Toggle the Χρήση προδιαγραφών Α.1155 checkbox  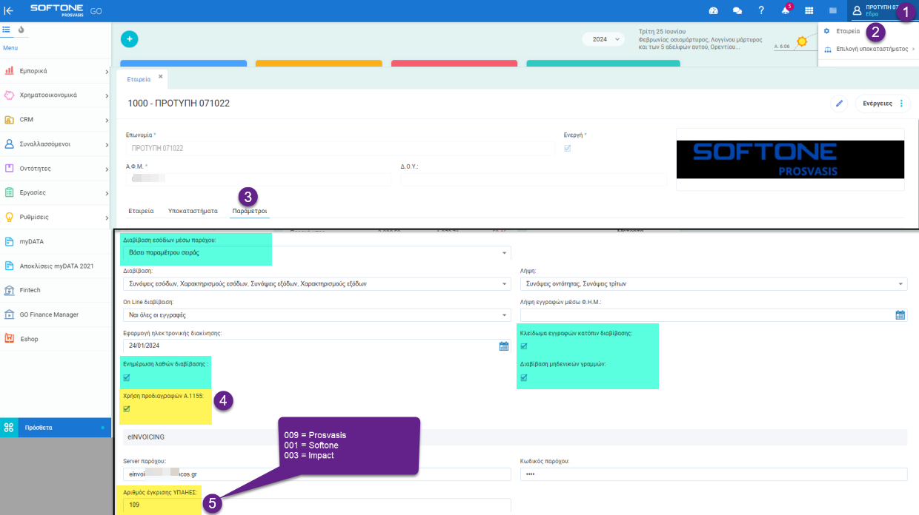point(127,409)
